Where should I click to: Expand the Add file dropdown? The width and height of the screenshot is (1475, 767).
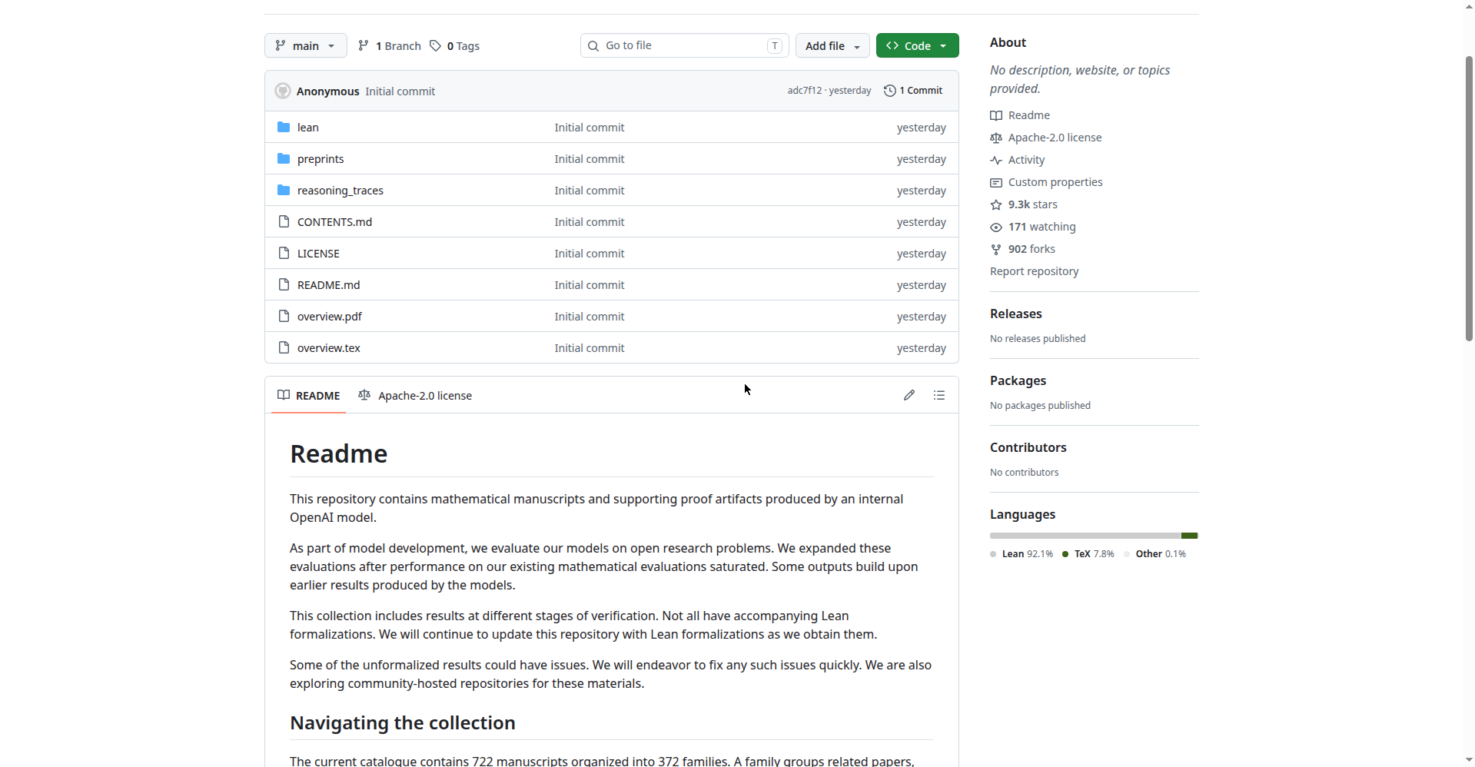click(832, 45)
